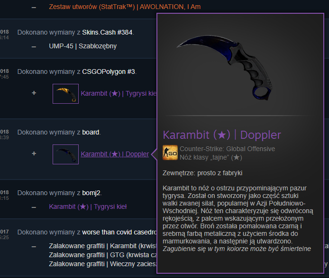Click Zalakowane graffiti | Karambit item

coord(103,246)
